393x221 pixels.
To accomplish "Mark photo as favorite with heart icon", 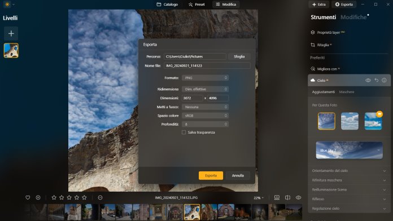I will (x=28, y=198).
